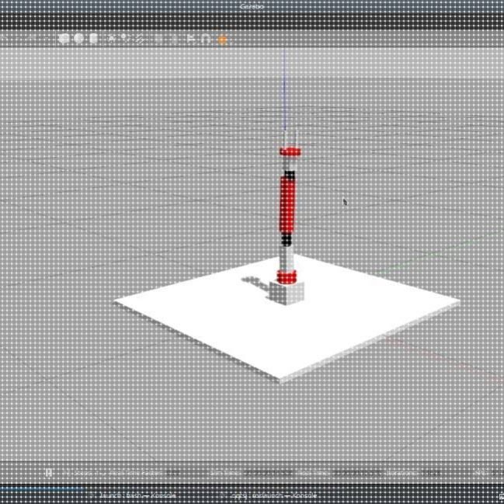The height and width of the screenshot is (504, 504).
Task: Add a spot light to the scene
Action: click(125, 39)
